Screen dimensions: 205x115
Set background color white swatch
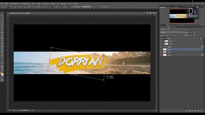[3, 75]
